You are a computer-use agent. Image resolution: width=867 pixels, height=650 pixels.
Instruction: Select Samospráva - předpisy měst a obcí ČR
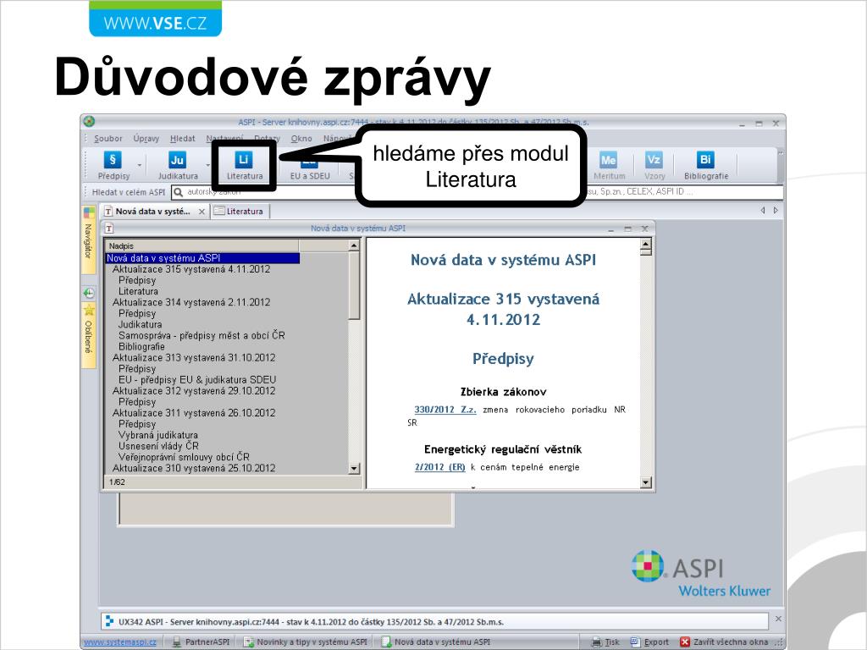(x=202, y=335)
